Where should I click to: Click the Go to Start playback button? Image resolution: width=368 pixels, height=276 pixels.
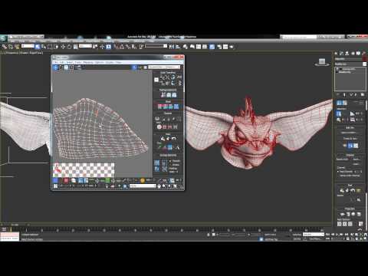click(x=327, y=234)
